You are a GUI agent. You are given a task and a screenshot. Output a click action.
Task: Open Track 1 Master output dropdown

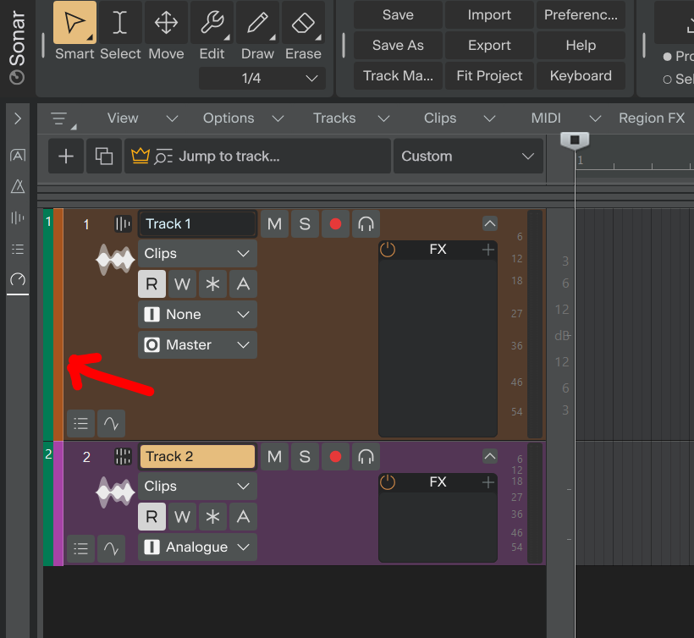(197, 344)
